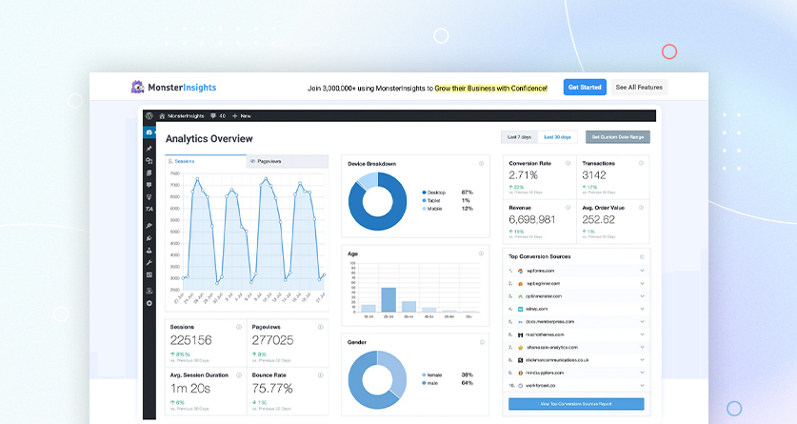This screenshot has width=797, height=424.
Task: Click the Conversion Rate info icon
Action: (568, 163)
